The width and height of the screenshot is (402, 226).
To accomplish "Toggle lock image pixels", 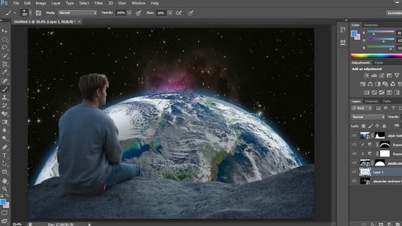I will pos(370,126).
